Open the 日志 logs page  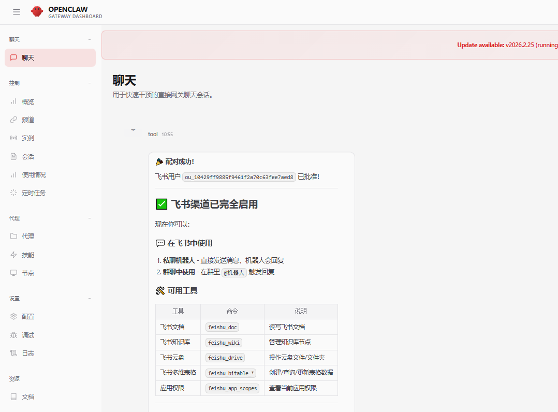[x=28, y=354]
